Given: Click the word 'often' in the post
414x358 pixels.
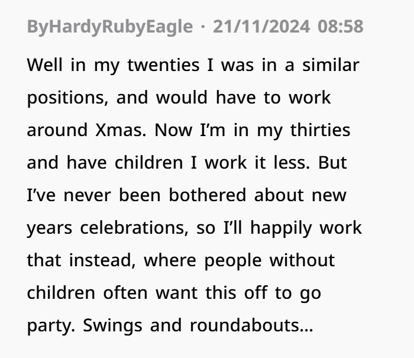Looking at the screenshot, I should 125,293.
